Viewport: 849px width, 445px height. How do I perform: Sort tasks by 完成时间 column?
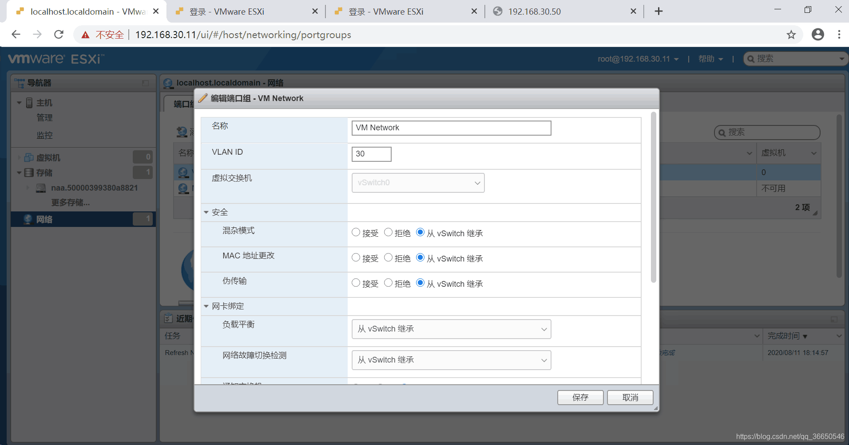pos(783,336)
